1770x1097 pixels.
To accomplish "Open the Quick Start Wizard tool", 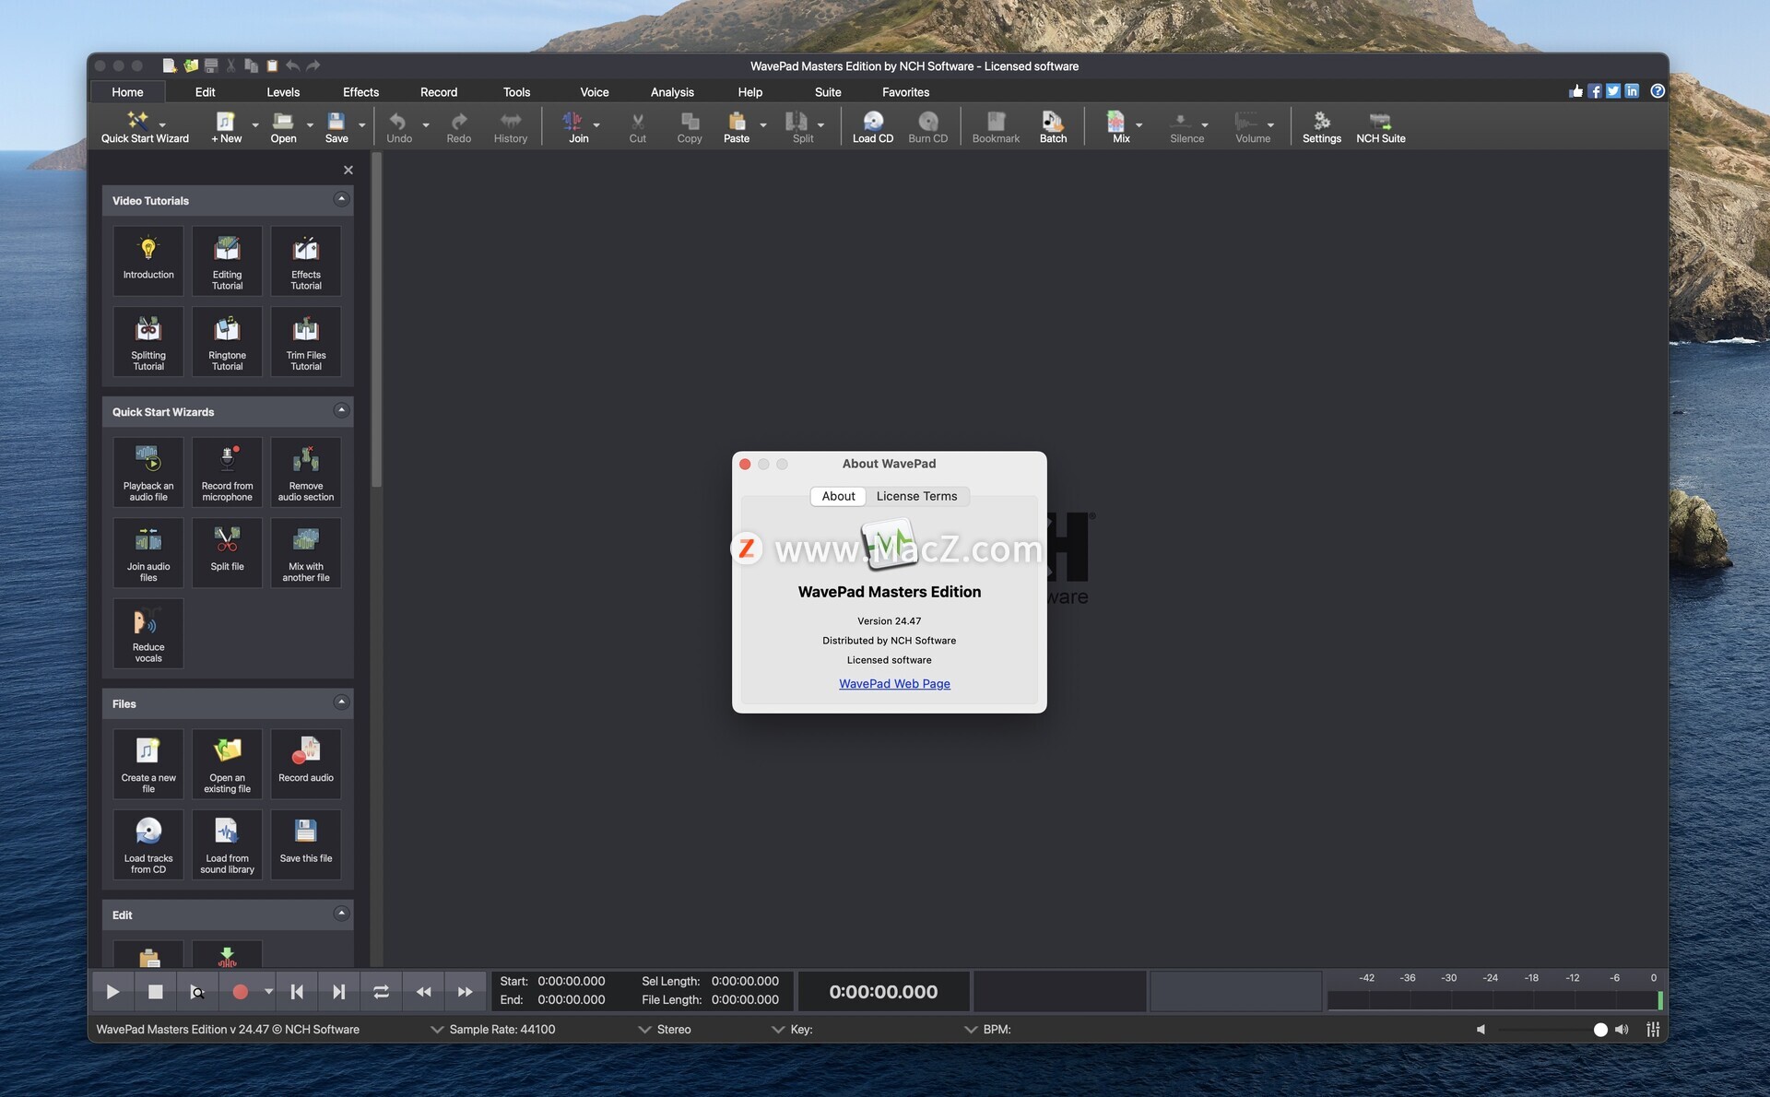I will click(x=145, y=127).
